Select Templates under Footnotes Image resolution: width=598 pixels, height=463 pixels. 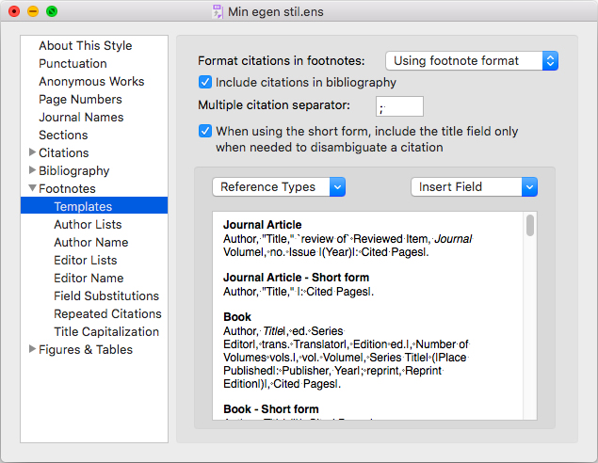pyautogui.click(x=94, y=206)
